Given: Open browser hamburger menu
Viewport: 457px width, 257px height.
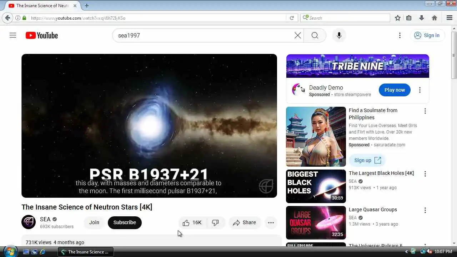Looking at the screenshot, I should [x=450, y=18].
